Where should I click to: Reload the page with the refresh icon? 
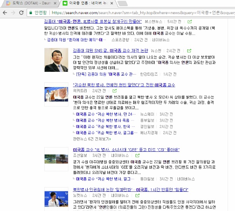(x=22, y=13)
